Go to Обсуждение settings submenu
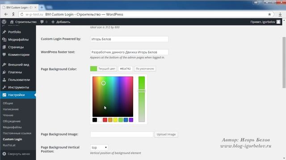This screenshot has width=286, height=160. coord(12,121)
